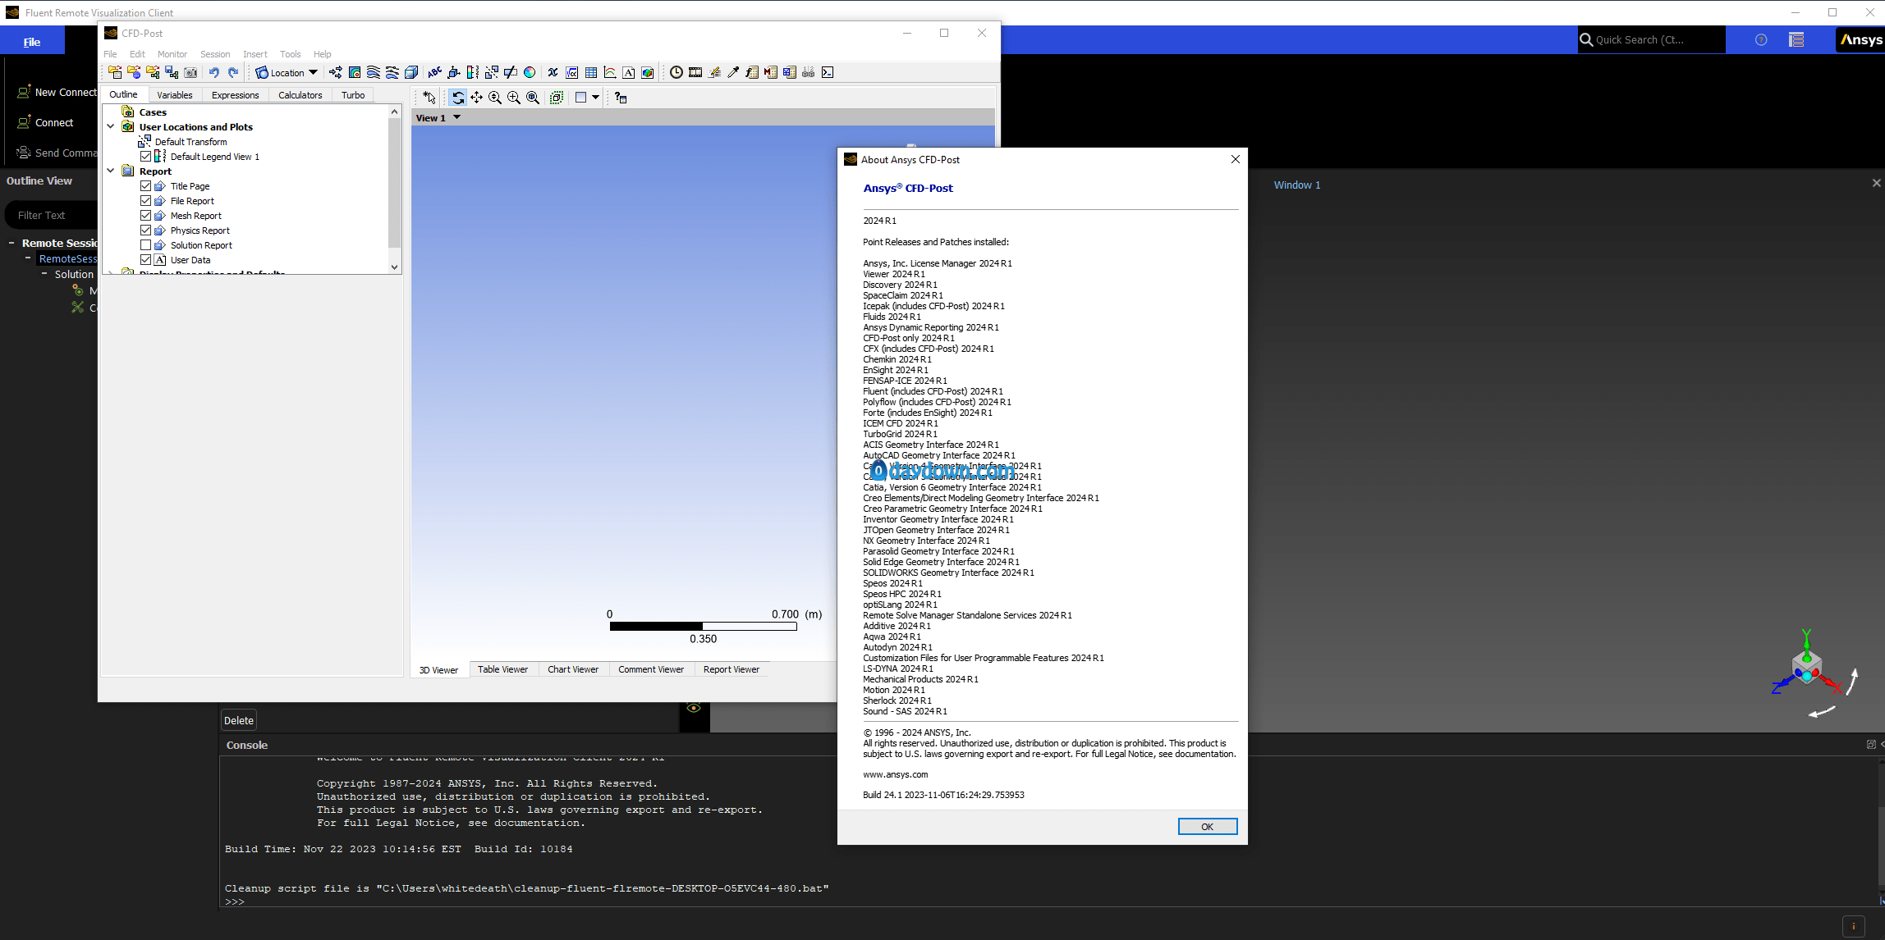Image resolution: width=1885 pixels, height=940 pixels.
Task: Collapse the RemoteSession child node
Action: coord(28,258)
